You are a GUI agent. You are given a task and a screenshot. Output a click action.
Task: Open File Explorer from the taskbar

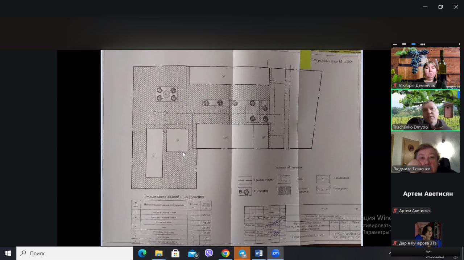point(159,253)
